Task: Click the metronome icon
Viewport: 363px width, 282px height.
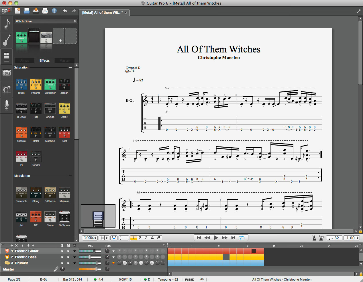Action: 314,238
